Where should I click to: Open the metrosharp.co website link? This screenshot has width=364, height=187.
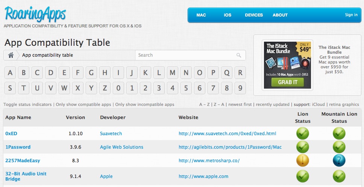[x=209, y=161]
